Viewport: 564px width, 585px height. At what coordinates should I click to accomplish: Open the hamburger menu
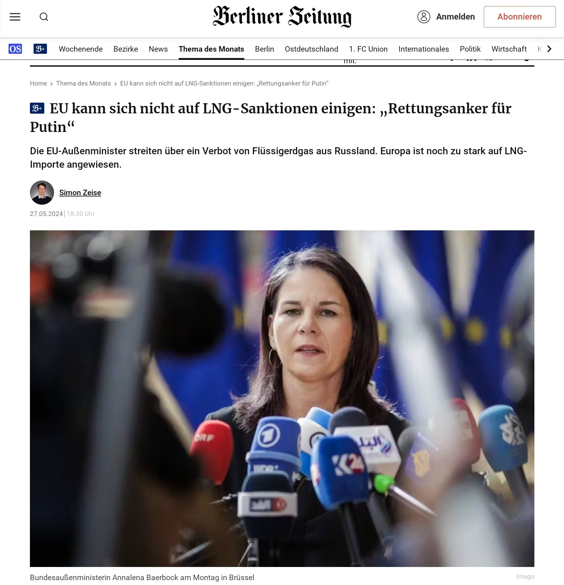pos(15,17)
